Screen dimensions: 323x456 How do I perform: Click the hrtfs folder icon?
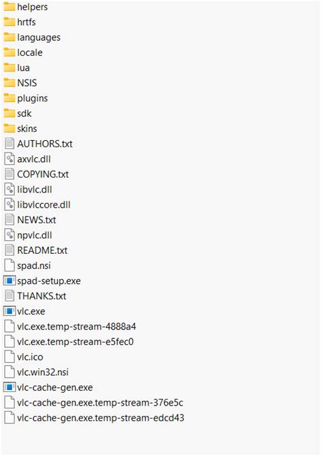[10, 22]
